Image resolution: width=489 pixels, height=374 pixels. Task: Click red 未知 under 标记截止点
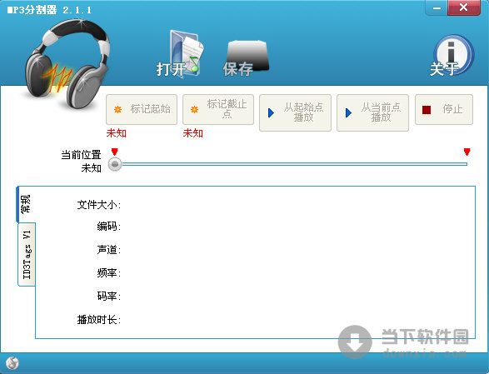[193, 133]
